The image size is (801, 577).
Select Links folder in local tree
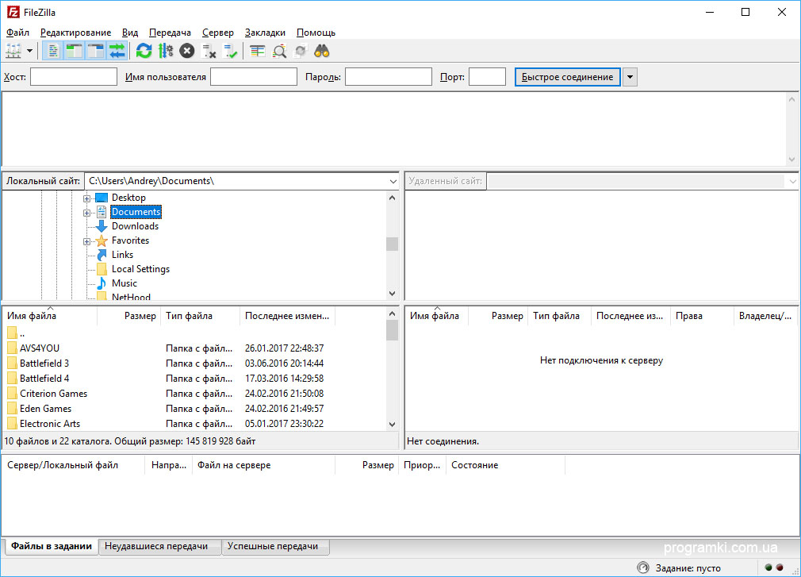[122, 255]
